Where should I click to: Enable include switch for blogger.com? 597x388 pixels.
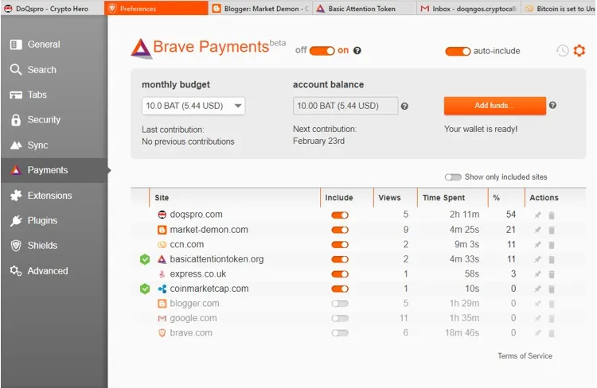click(x=340, y=304)
